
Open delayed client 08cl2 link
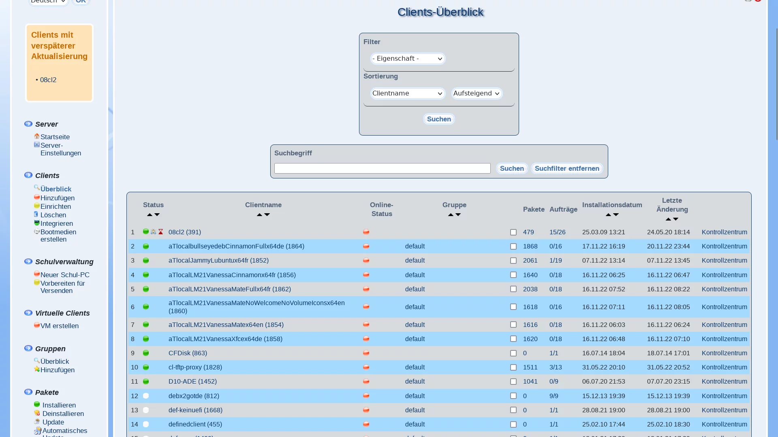[48, 80]
